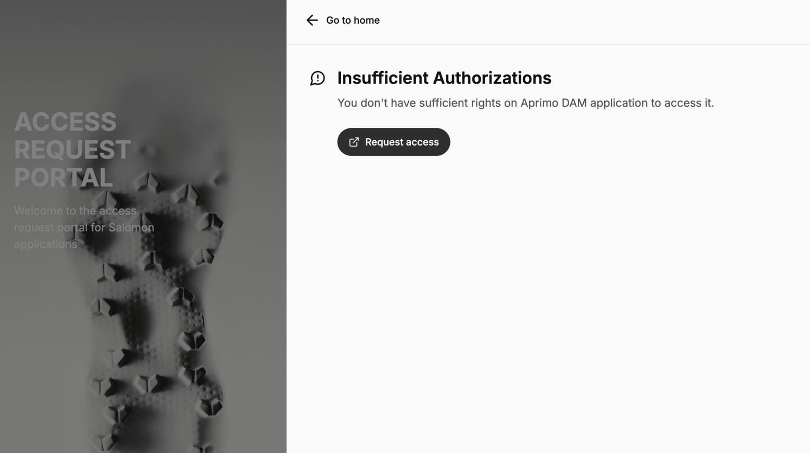Click the alert speech bubble icon

click(318, 78)
